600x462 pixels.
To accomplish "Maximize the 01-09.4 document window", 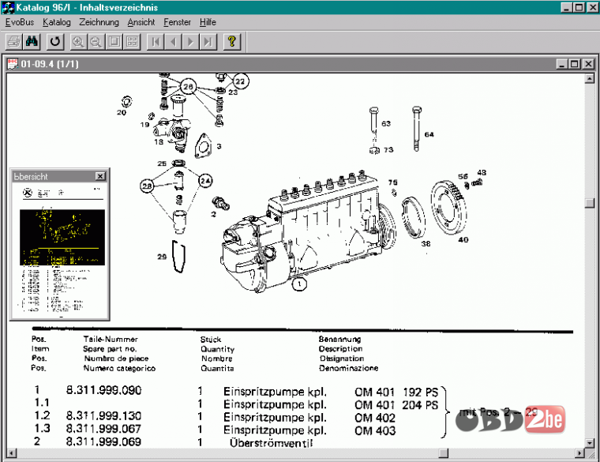I will (575, 64).
